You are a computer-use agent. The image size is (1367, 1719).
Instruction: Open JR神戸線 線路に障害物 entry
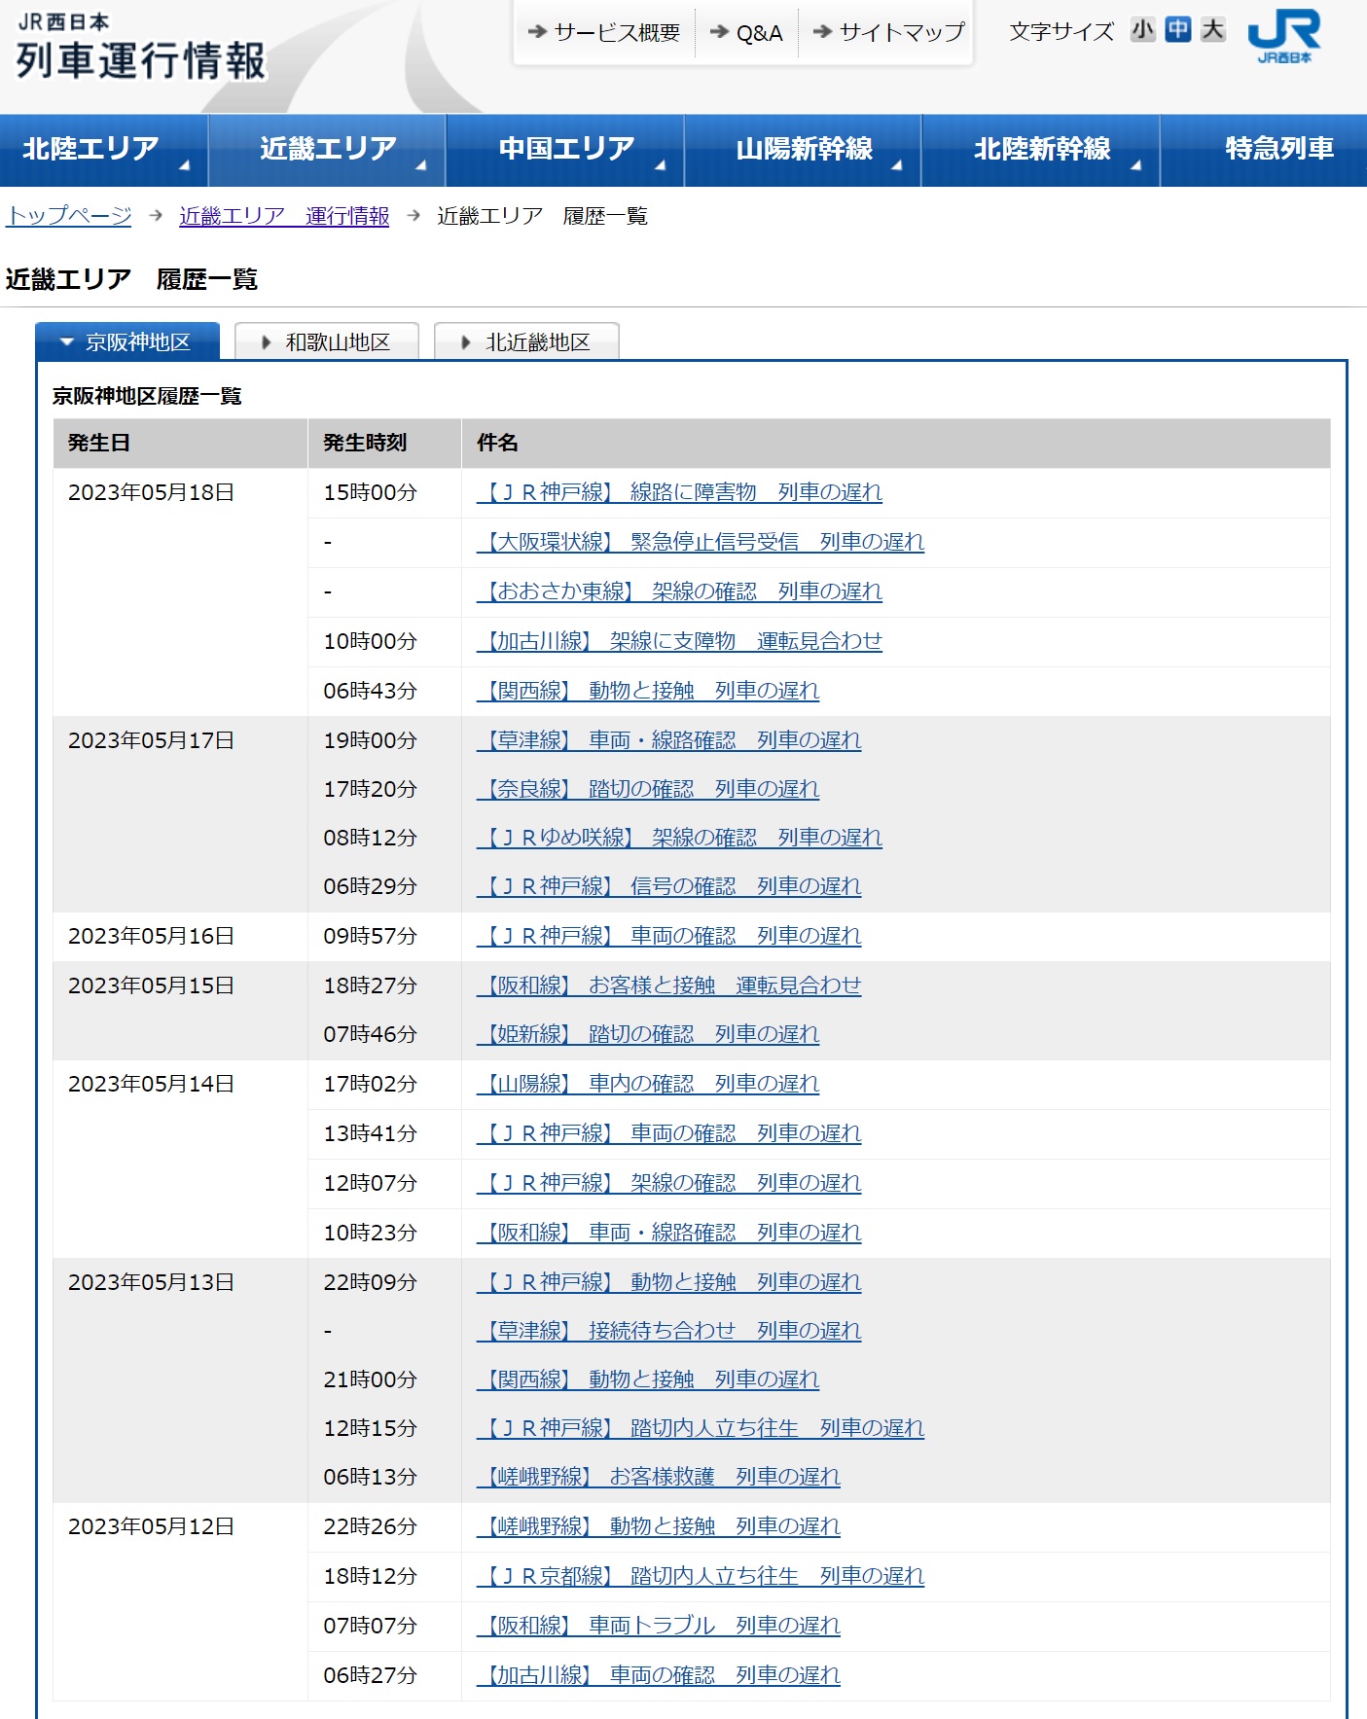(x=679, y=492)
